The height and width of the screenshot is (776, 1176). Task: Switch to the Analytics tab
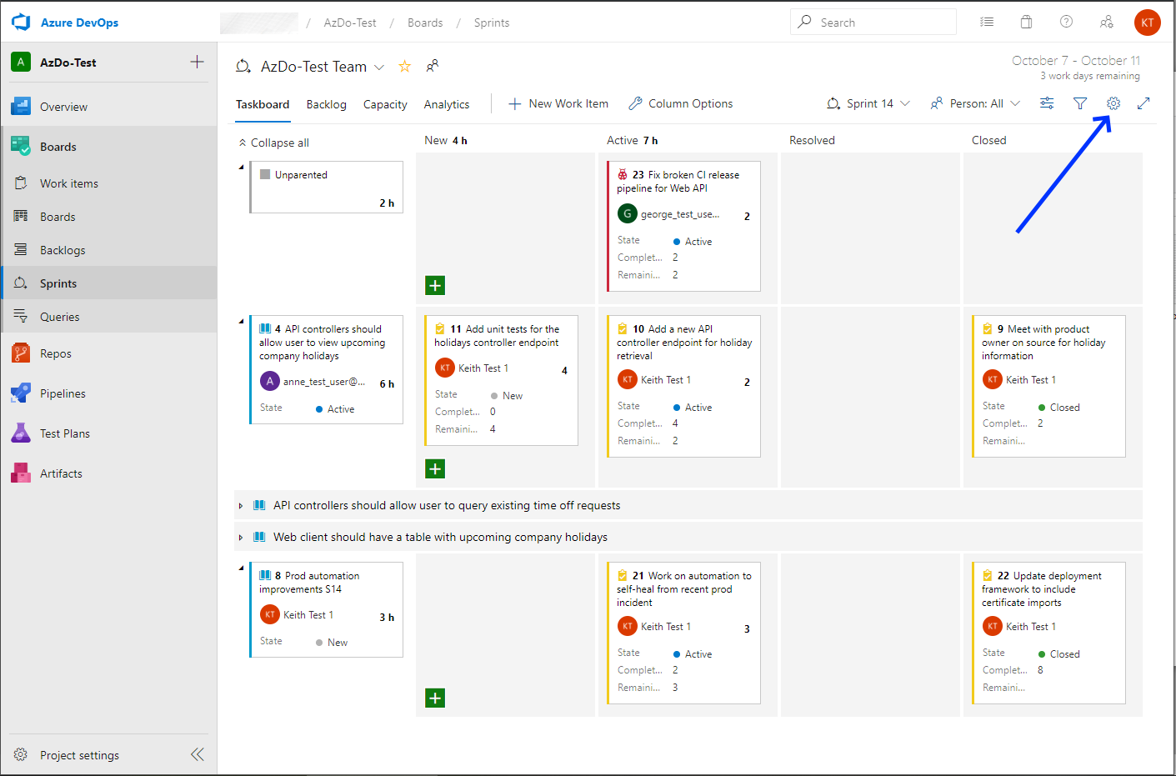tap(447, 104)
